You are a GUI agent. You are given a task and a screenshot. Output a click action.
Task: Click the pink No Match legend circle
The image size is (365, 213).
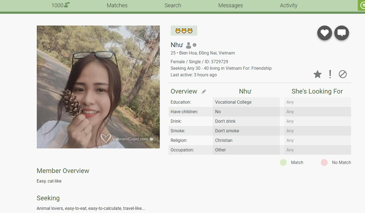[x=324, y=163]
